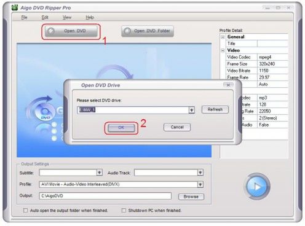This screenshot has width=305, height=226.
Task: Expand the Subtitle dropdown
Action: [100, 173]
